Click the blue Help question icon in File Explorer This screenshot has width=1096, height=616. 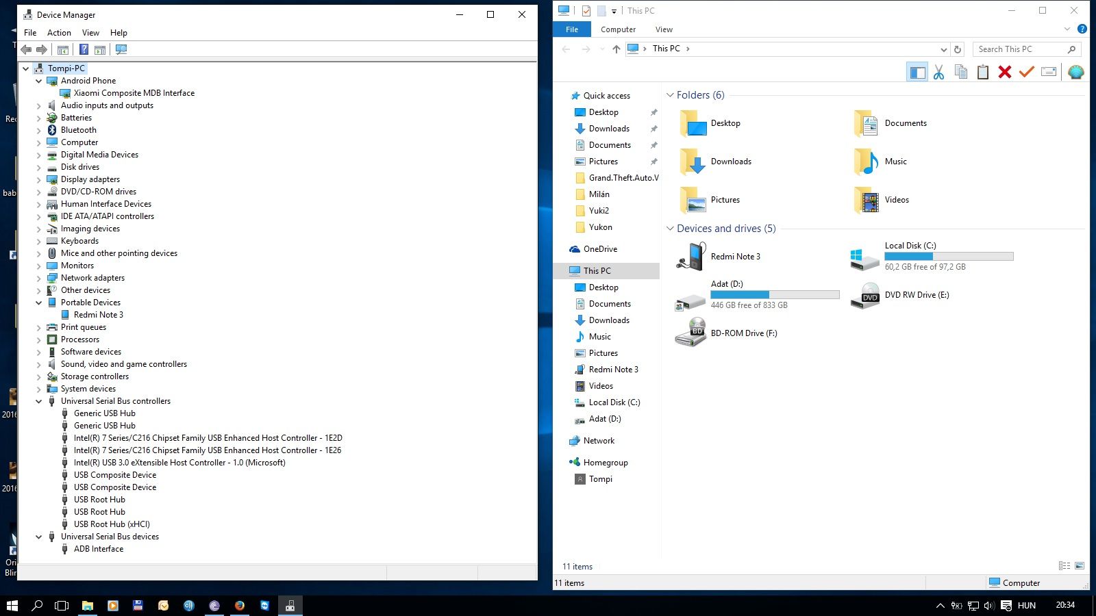(1082, 29)
